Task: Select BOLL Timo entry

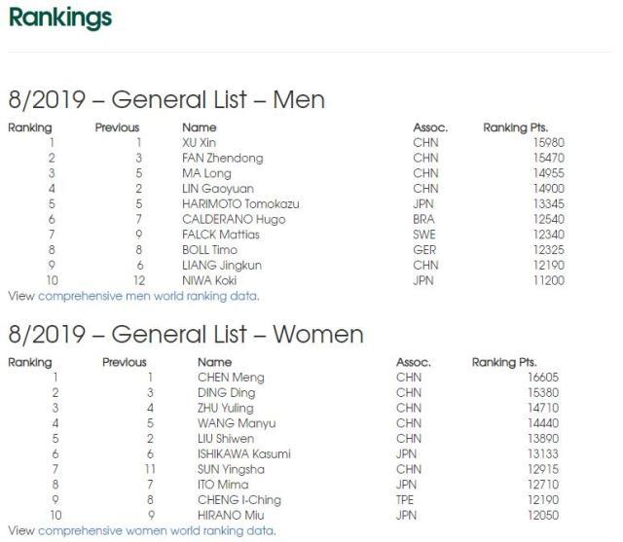Action: (210, 250)
